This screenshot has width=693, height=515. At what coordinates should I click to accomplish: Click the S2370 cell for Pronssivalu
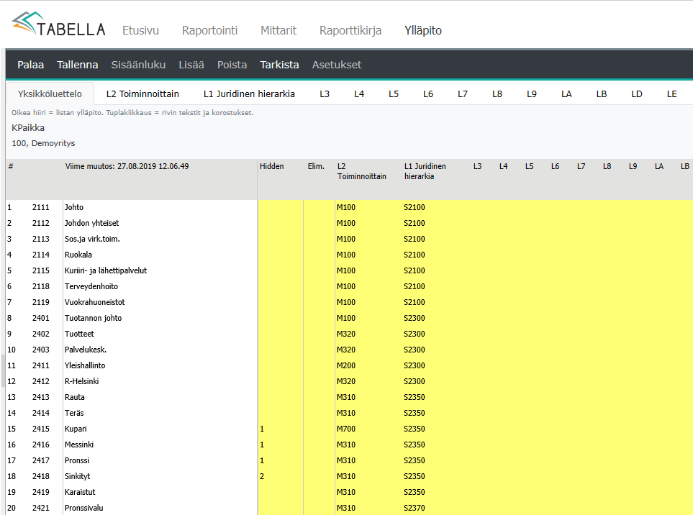[x=415, y=508]
